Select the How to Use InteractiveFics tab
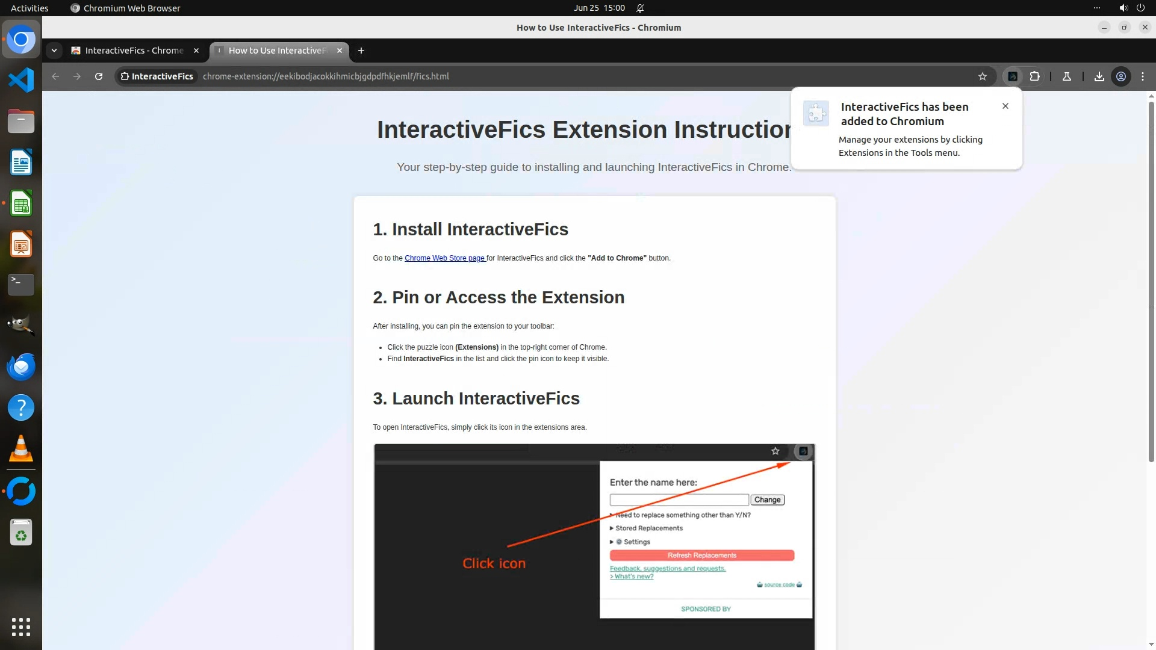Image resolution: width=1156 pixels, height=650 pixels. [277, 51]
